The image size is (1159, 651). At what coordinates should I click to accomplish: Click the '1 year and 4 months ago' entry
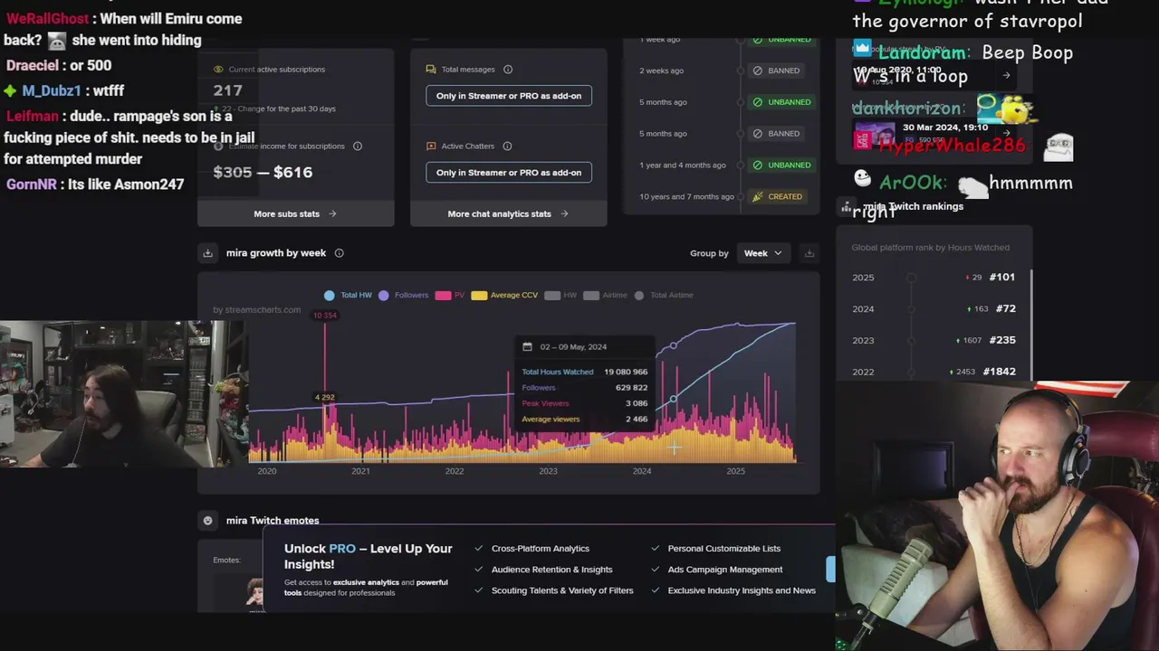pyautogui.click(x=683, y=165)
